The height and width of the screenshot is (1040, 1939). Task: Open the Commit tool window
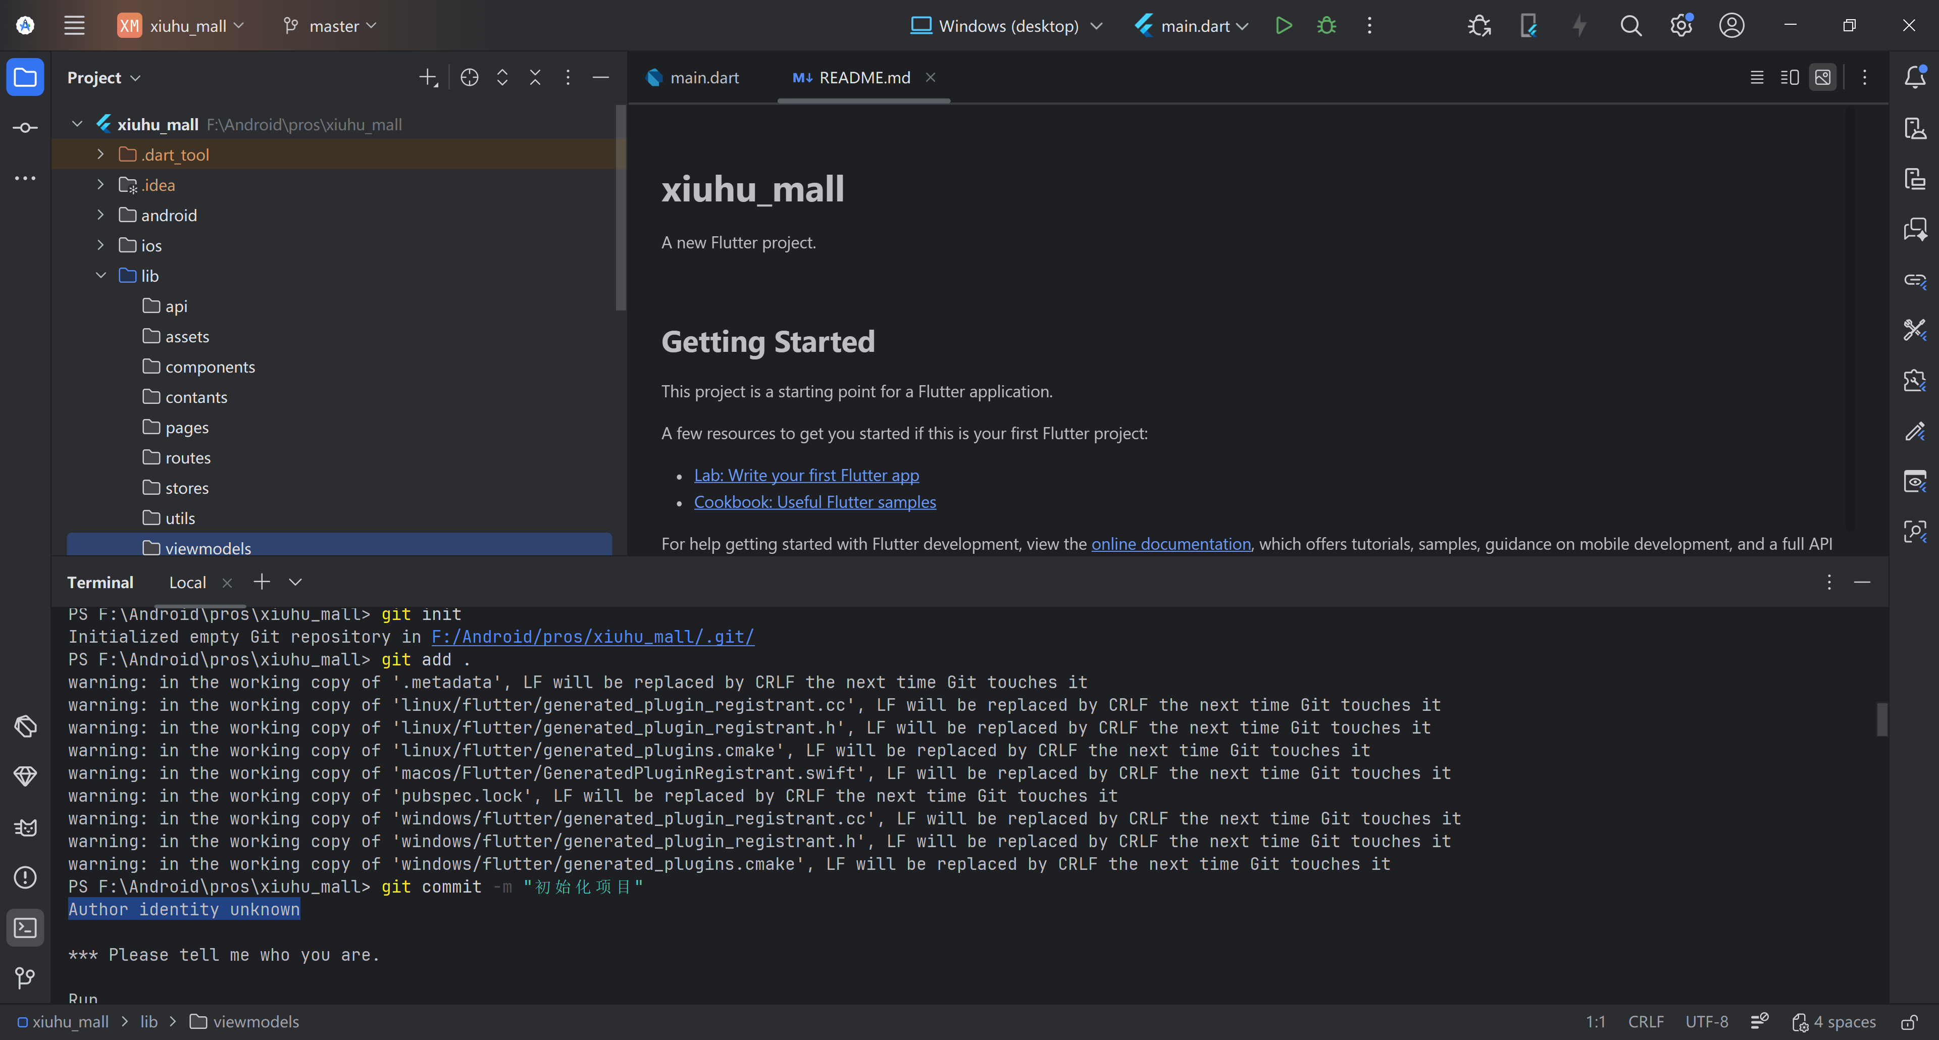pos(25,128)
